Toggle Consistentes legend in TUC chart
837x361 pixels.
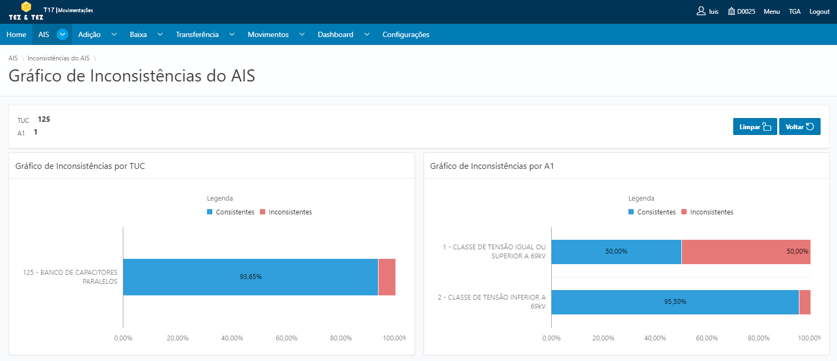coord(231,212)
